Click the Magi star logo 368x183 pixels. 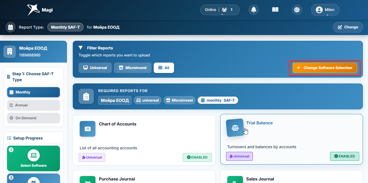point(33,10)
